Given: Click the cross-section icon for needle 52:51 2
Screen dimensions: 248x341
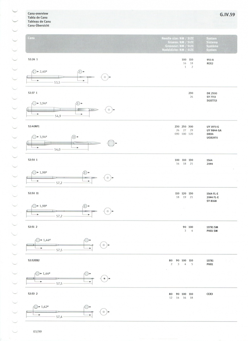Looking at the screenshot, I should 104,245.
